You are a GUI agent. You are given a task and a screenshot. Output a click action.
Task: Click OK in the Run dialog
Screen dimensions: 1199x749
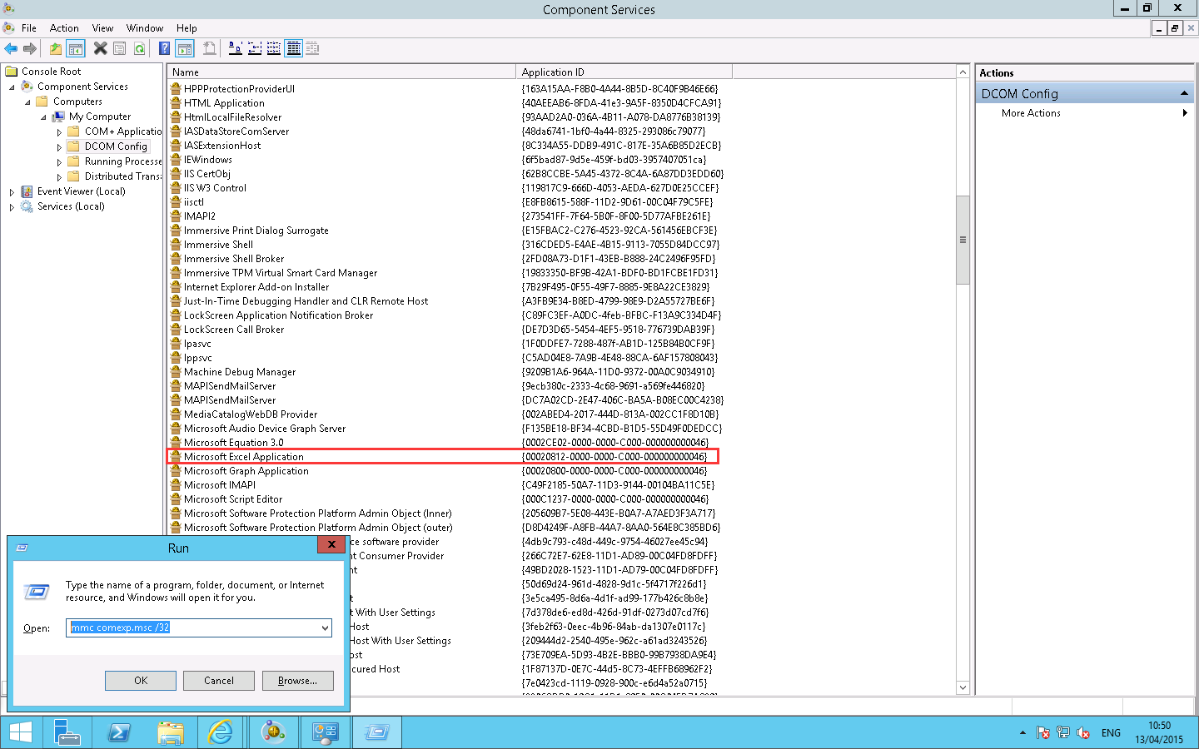141,681
